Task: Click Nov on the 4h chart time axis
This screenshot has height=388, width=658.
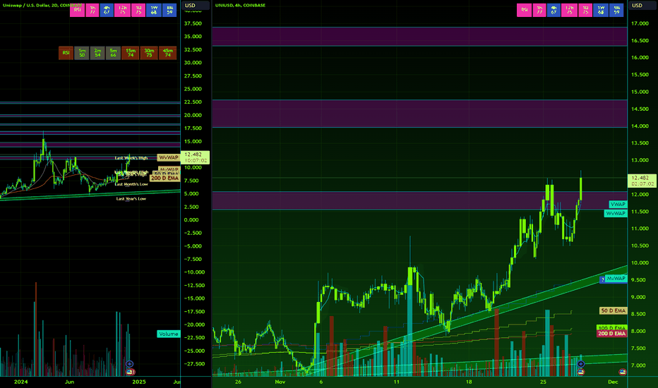Action: coord(280,382)
